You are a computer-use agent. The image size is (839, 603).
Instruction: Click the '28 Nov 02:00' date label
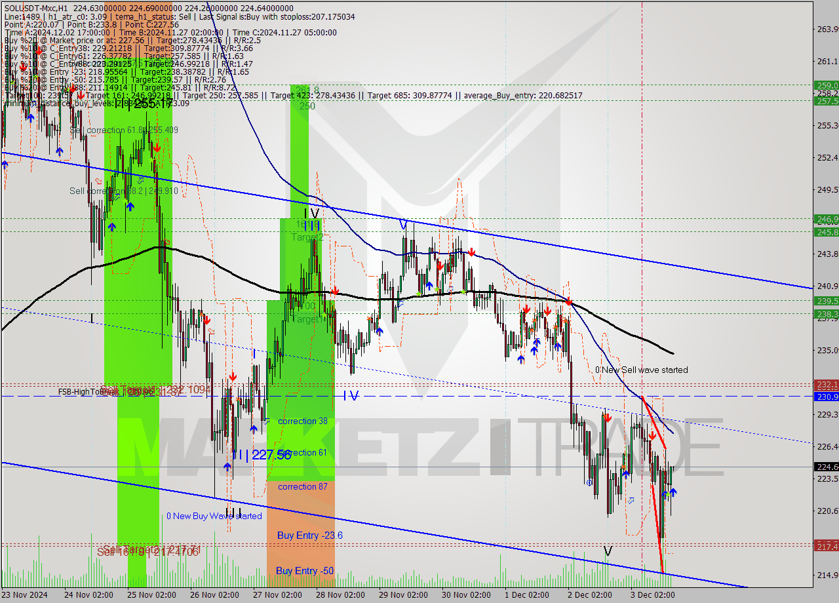pyautogui.click(x=340, y=595)
